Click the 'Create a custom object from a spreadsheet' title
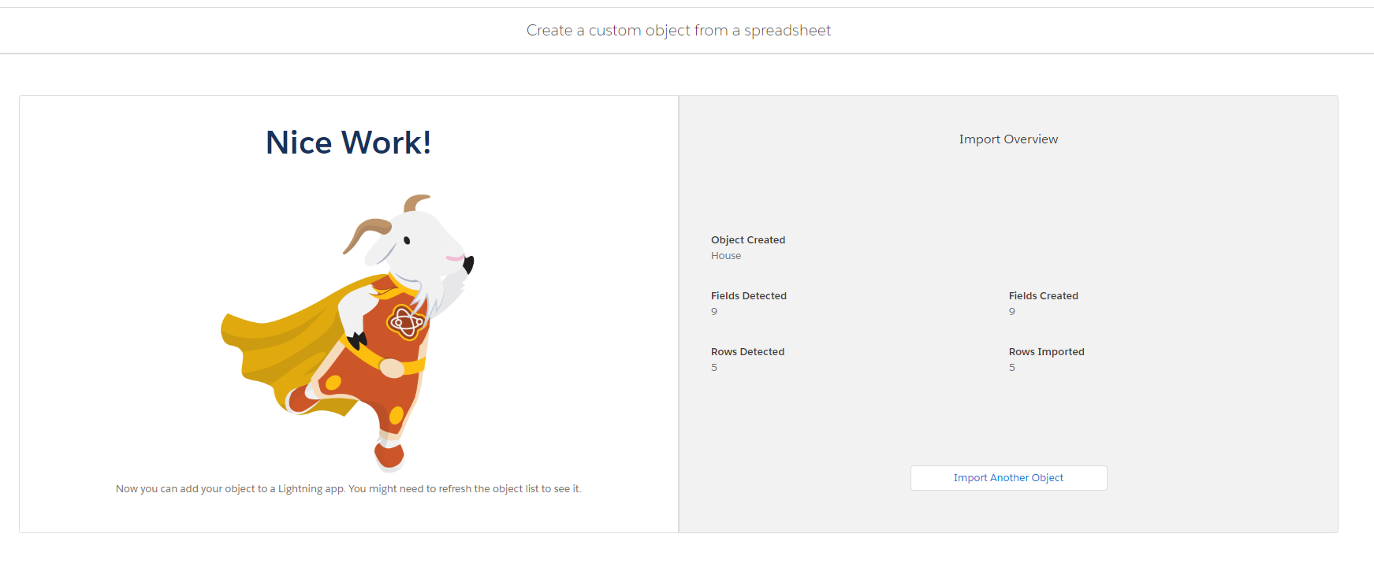This screenshot has width=1374, height=571. point(679,30)
